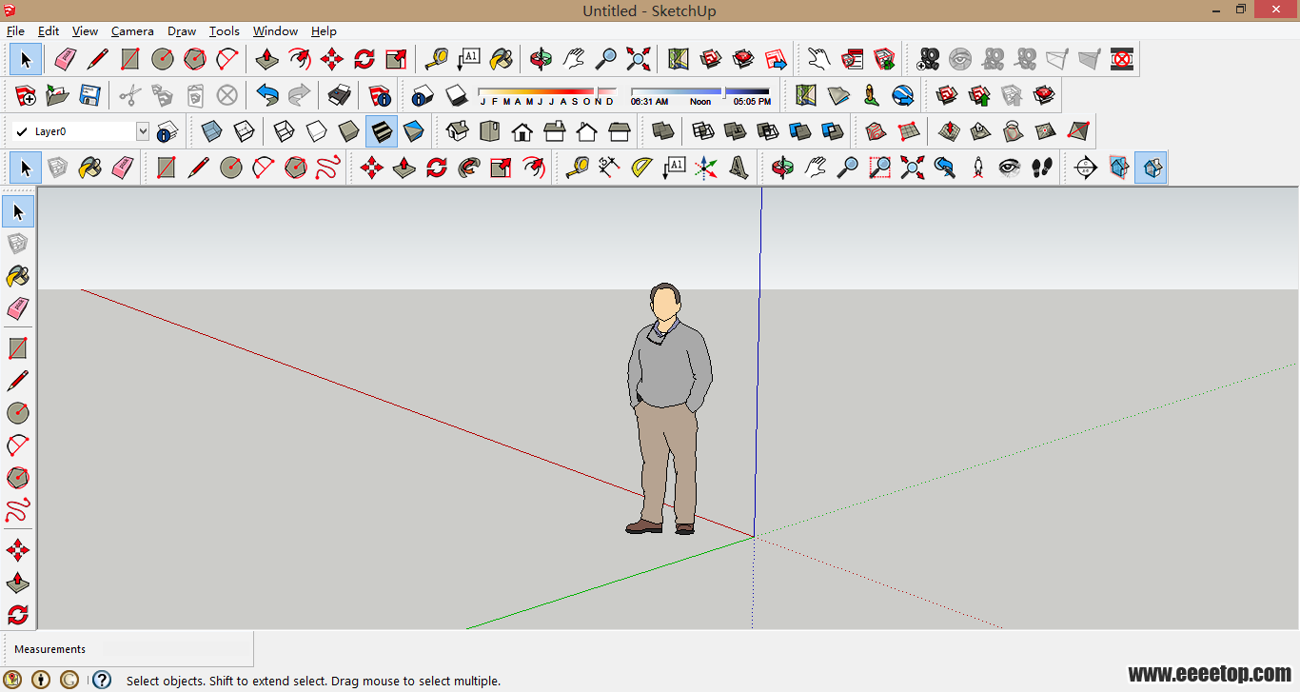This screenshot has height=692, width=1300.
Task: Activate the Look Around eye tool
Action: pyautogui.click(x=1010, y=168)
